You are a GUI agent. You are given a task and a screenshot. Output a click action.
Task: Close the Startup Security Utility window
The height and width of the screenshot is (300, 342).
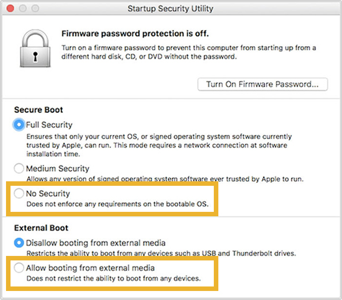click(x=10, y=9)
